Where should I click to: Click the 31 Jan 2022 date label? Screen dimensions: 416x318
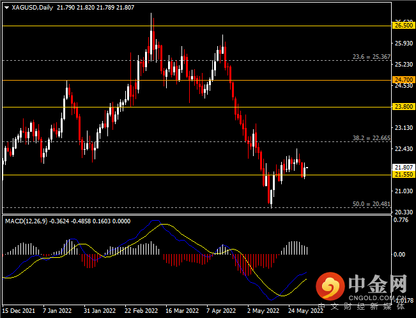click(x=100, y=311)
